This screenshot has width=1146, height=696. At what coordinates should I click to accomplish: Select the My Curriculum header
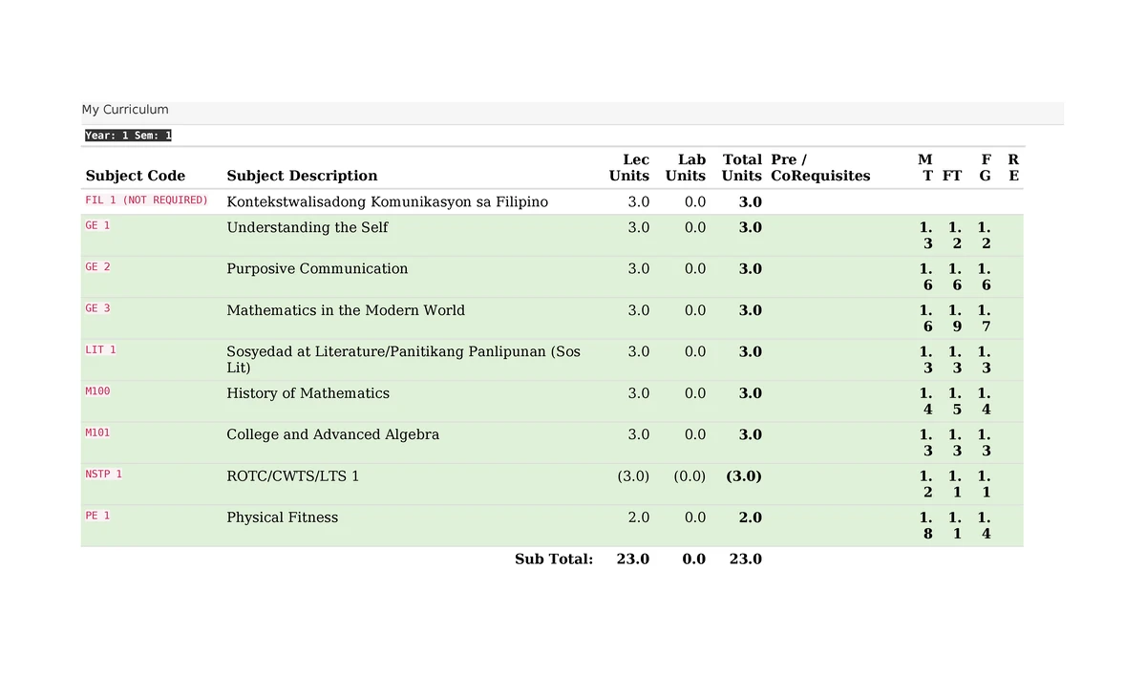pos(125,110)
